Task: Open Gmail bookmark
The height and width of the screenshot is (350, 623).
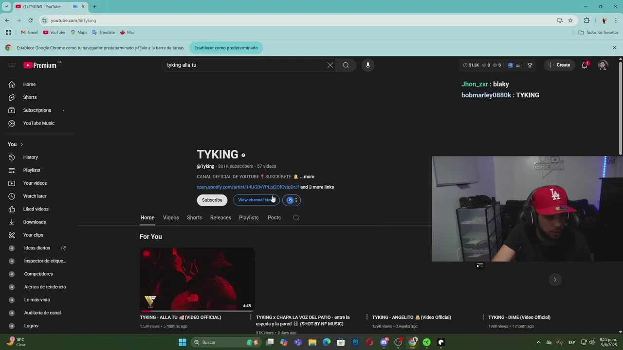Action: 29,33
